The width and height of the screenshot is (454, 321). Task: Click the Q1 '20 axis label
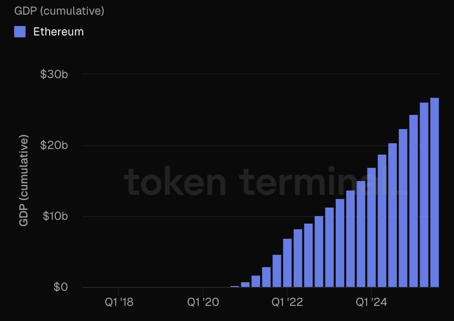[203, 302]
